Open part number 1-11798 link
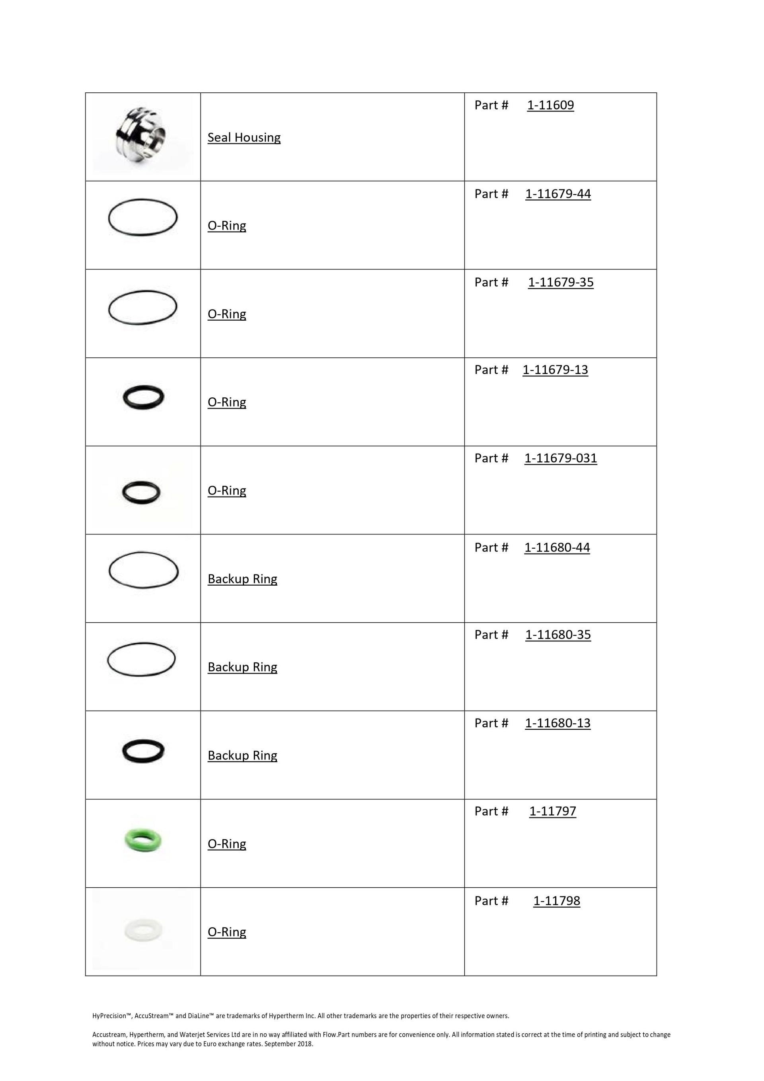Image resolution: width=764 pixels, height=1081 pixels. 557,900
